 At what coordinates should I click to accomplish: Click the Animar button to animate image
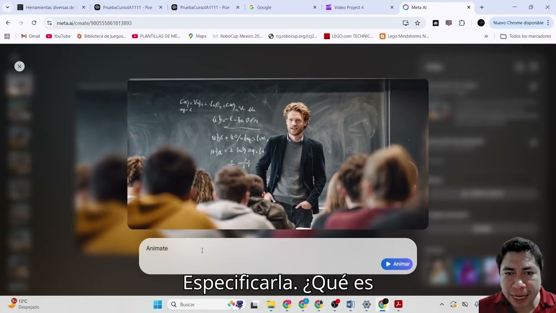(x=397, y=264)
